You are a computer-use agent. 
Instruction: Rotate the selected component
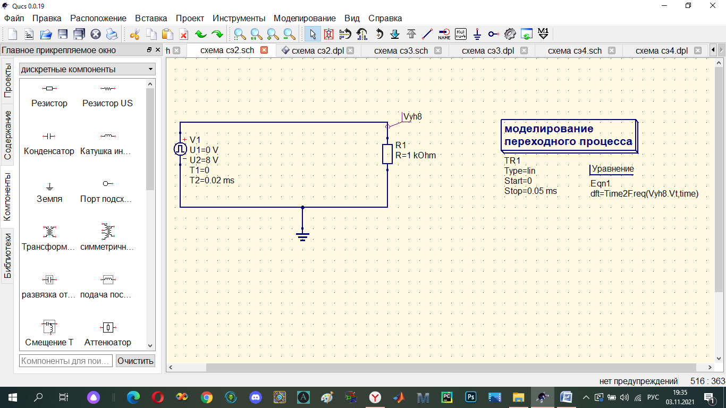(x=378, y=35)
